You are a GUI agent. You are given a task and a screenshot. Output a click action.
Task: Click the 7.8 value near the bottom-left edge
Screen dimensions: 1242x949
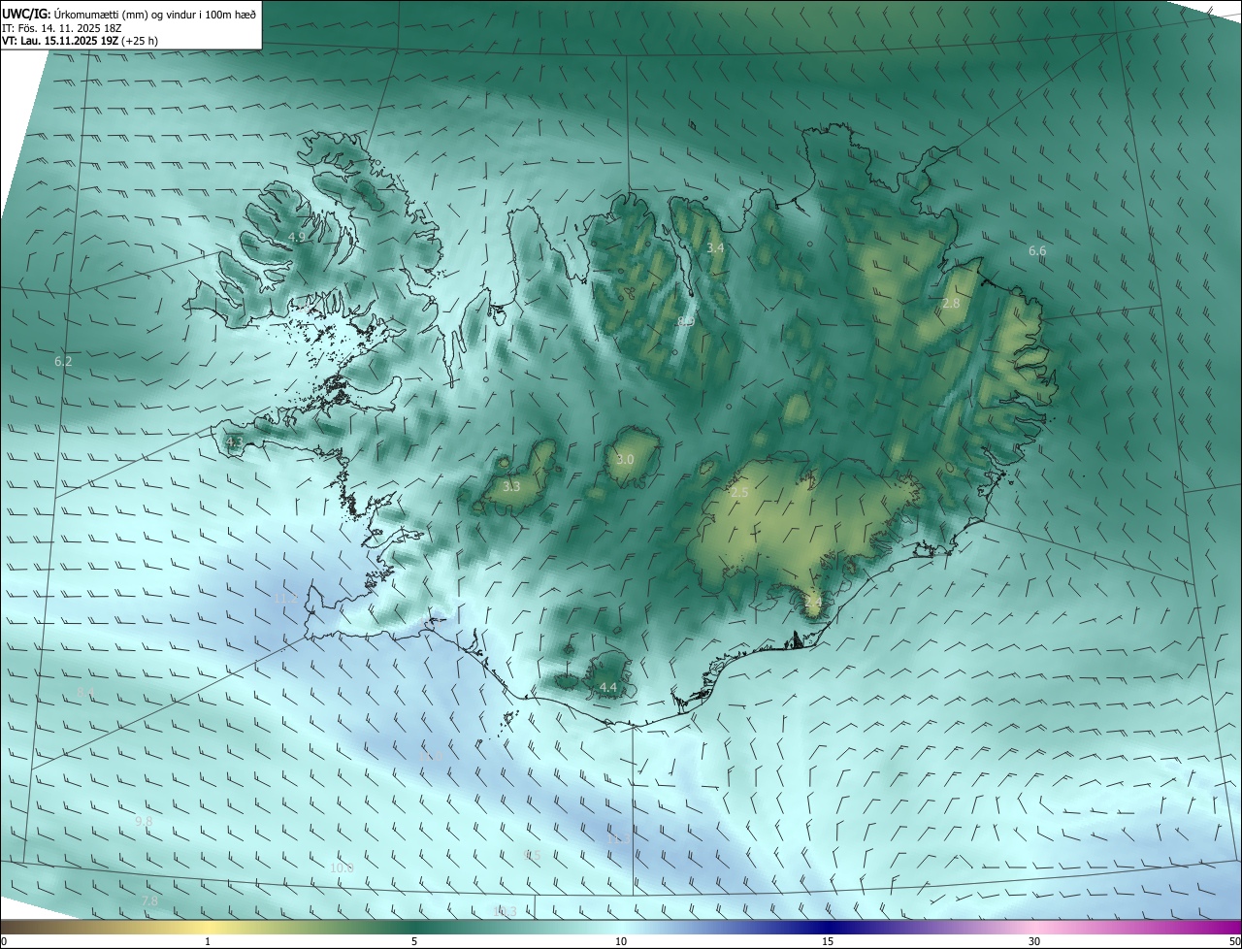150,900
